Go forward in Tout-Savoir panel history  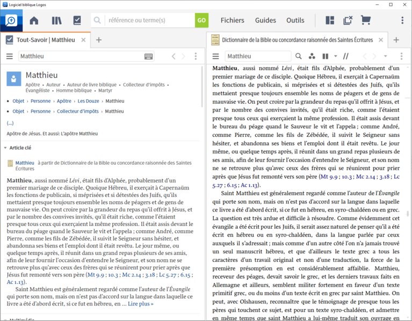(x=183, y=56)
